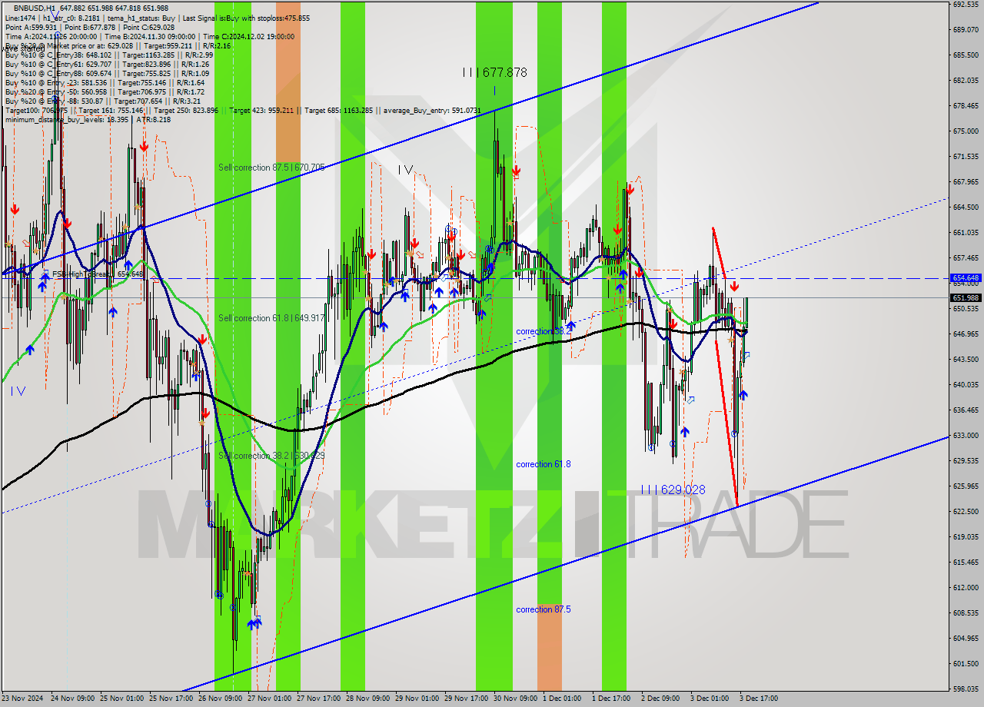Click the red sell arrow above 30 Nov 09:00
Screen dimensions: 984x707
pos(516,171)
